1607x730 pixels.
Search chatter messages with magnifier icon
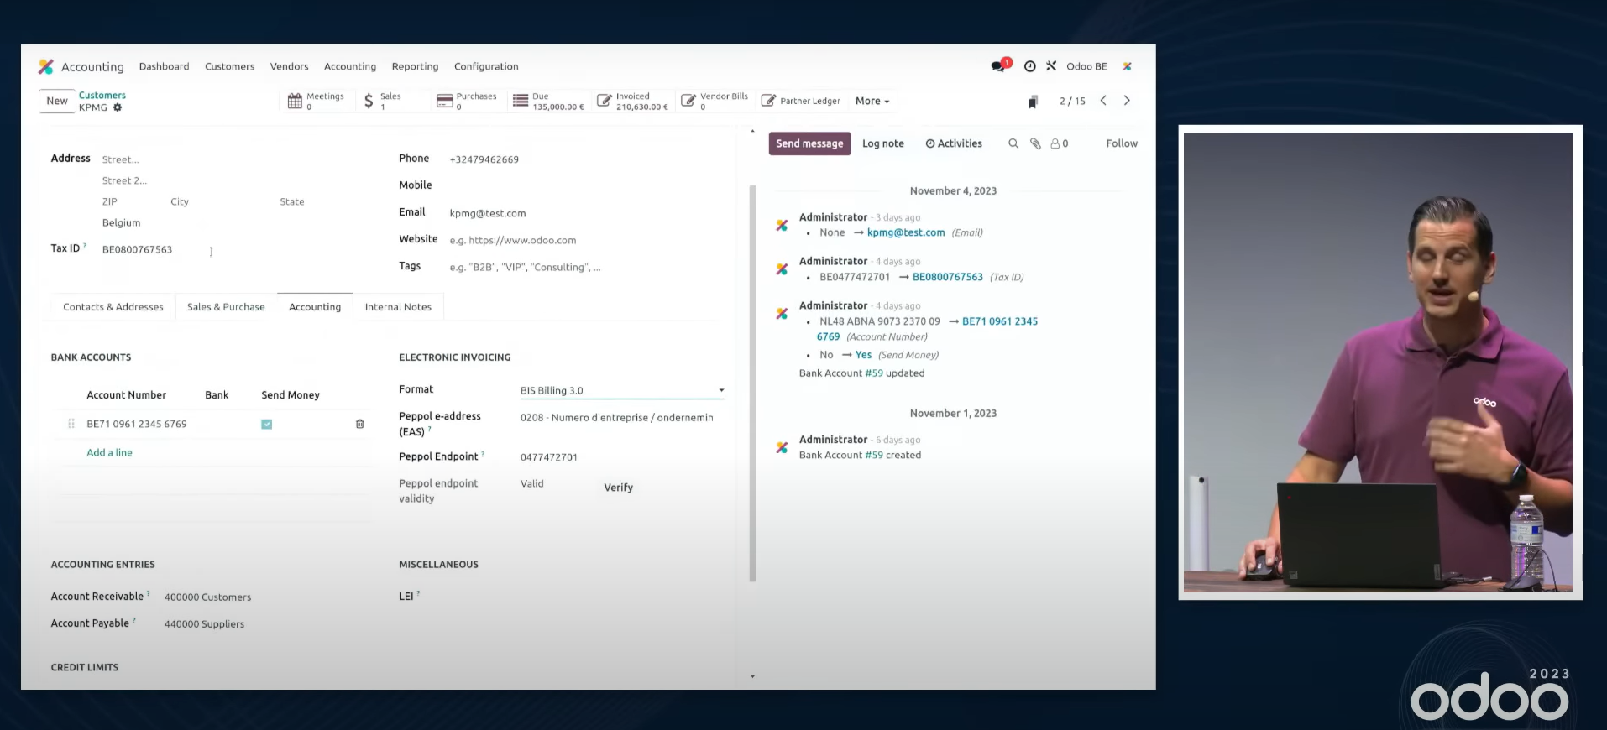pos(1013,143)
